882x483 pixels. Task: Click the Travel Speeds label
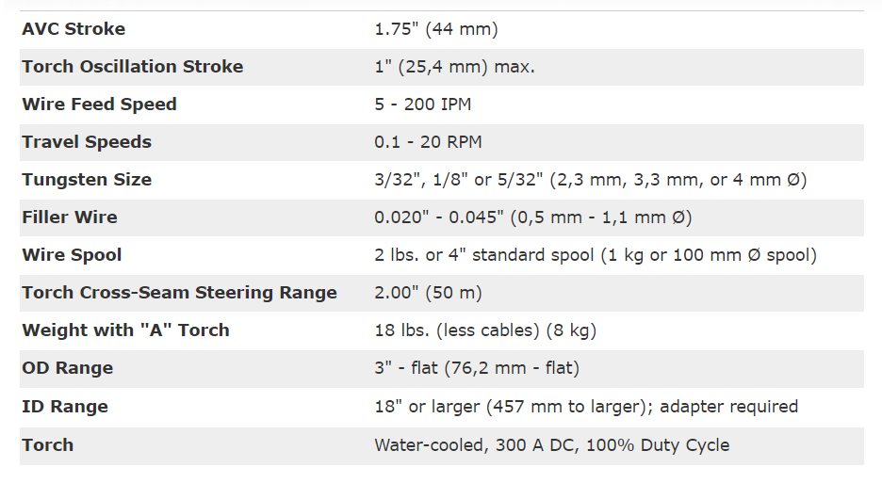(87, 141)
